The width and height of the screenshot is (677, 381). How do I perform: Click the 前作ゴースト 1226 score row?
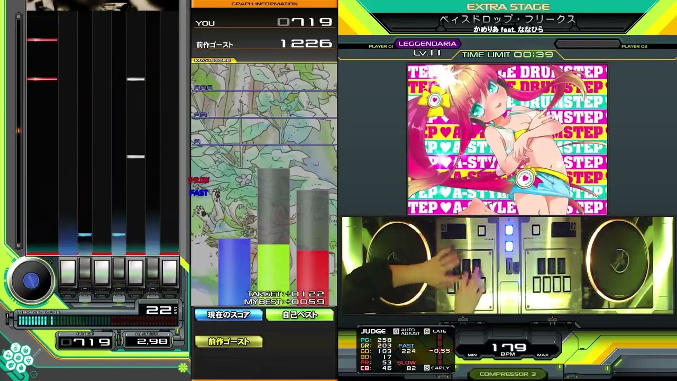click(264, 44)
